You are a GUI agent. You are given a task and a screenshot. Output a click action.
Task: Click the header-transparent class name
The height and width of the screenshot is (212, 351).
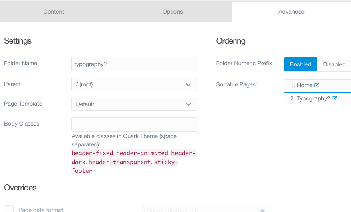click(x=119, y=162)
